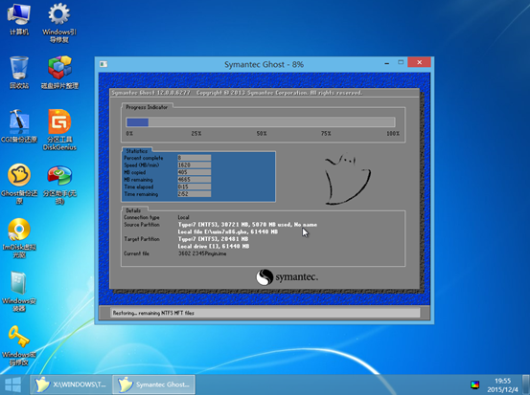Launch the Windows安装器 installer icon

pyautogui.click(x=19, y=292)
